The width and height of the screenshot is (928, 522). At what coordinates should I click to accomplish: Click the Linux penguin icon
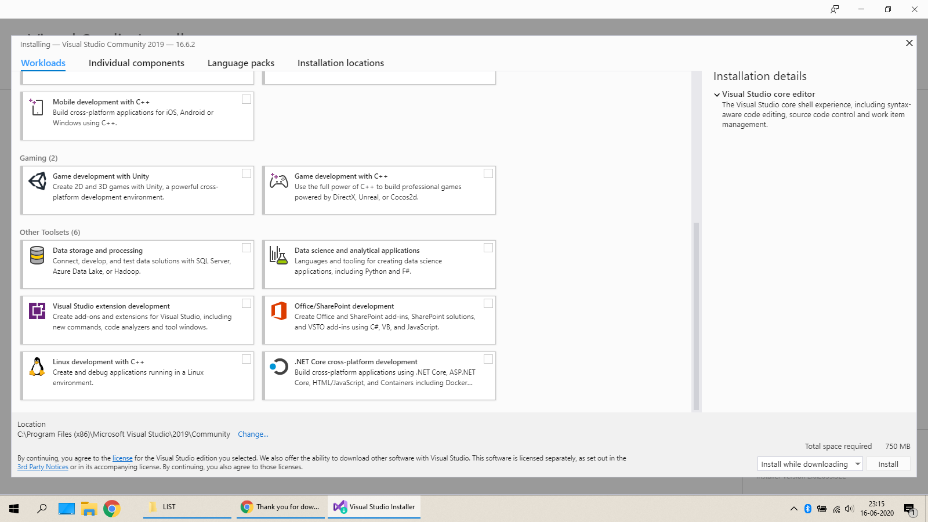pyautogui.click(x=37, y=367)
